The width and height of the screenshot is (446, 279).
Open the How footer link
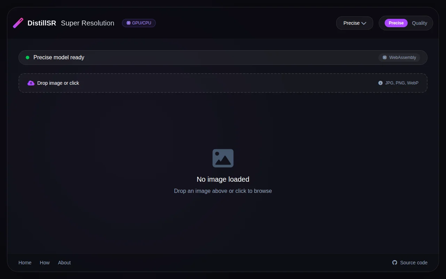click(45, 263)
